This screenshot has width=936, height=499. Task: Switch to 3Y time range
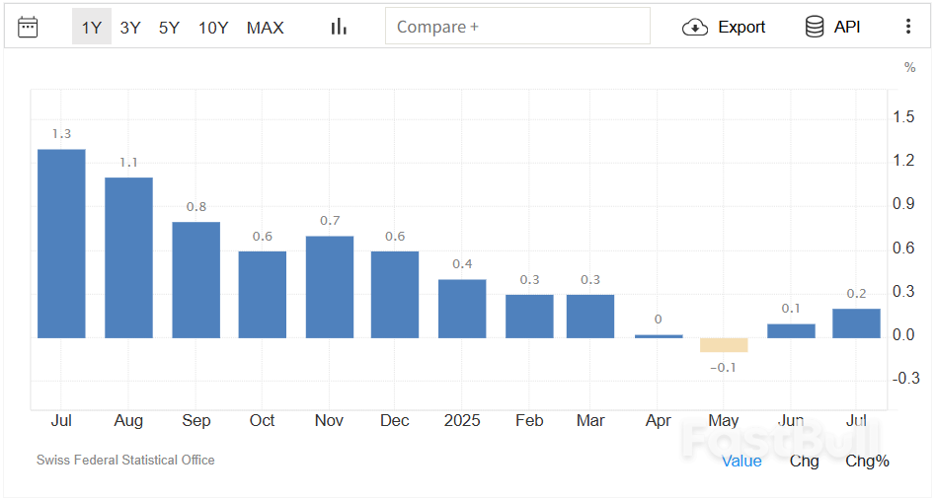tap(130, 28)
